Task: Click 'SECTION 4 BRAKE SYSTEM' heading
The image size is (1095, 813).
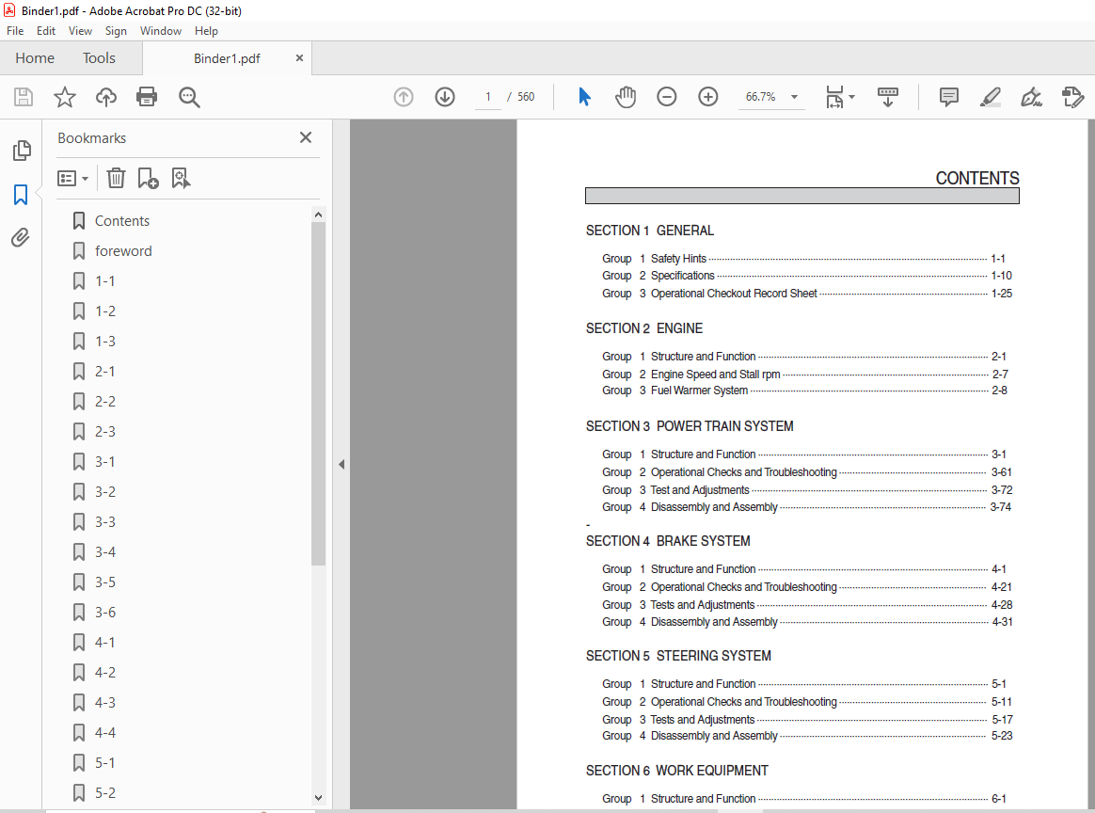Action: pos(668,541)
